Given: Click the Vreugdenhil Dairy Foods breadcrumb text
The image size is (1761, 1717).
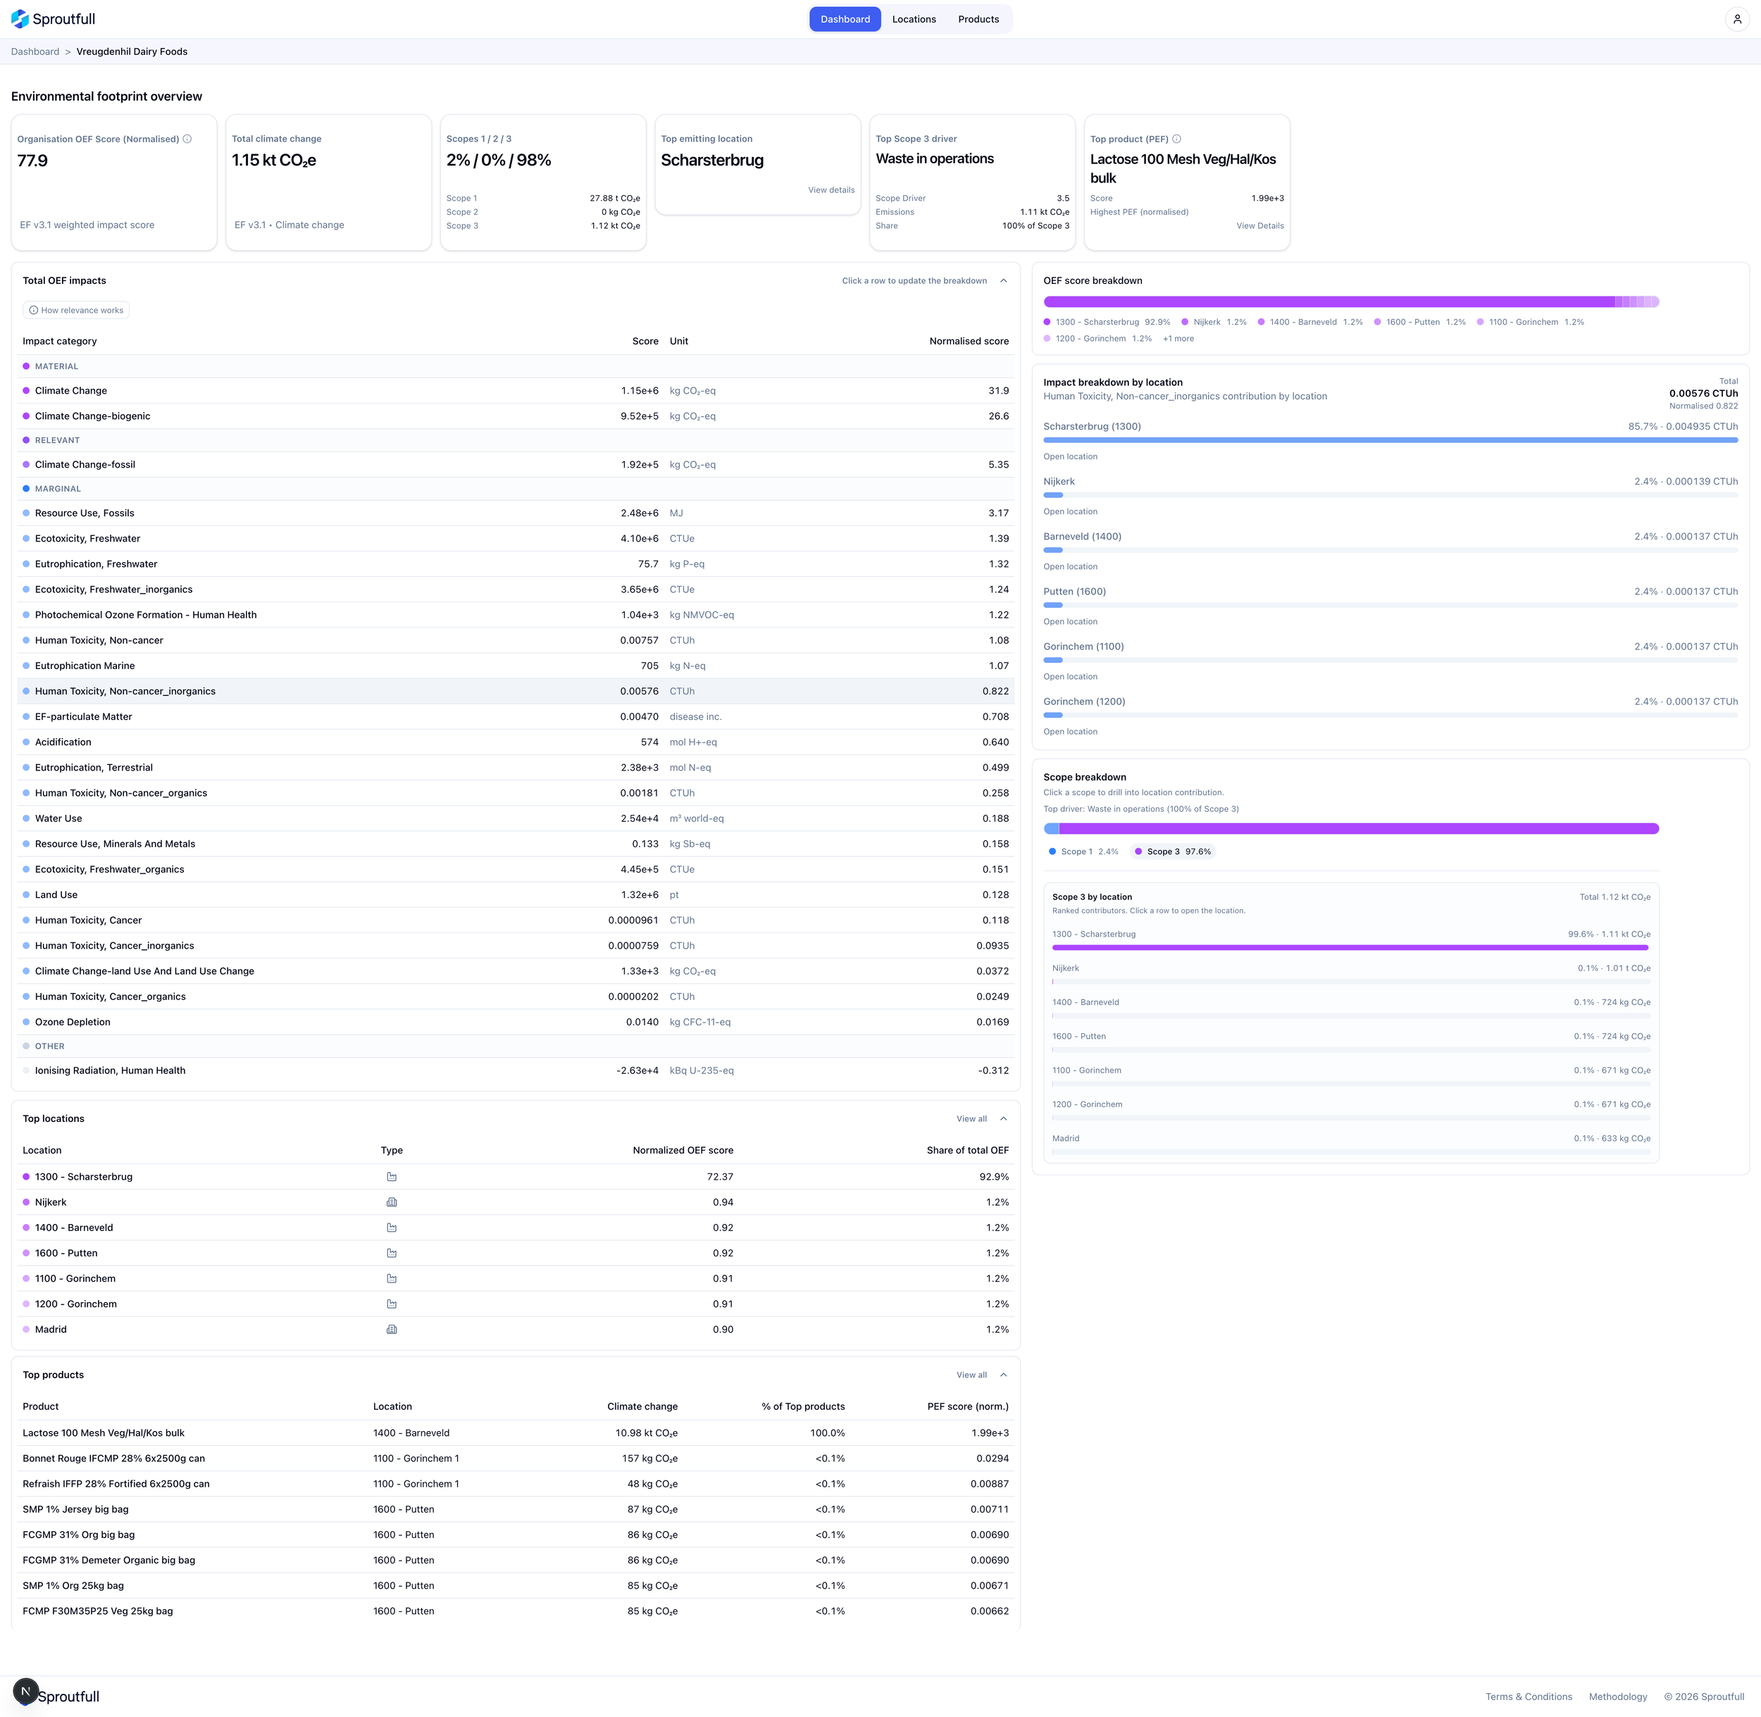Looking at the screenshot, I should pos(132,51).
